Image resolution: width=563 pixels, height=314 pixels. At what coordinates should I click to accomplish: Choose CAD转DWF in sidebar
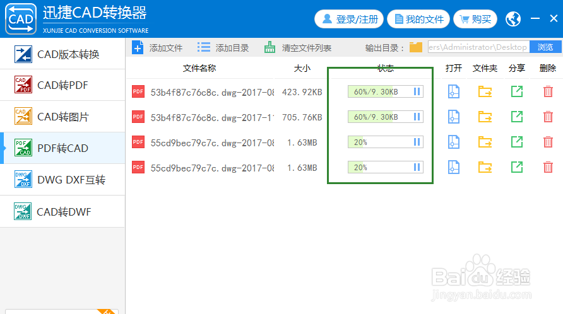click(x=62, y=212)
